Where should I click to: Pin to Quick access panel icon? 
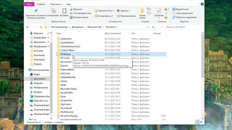36,11
